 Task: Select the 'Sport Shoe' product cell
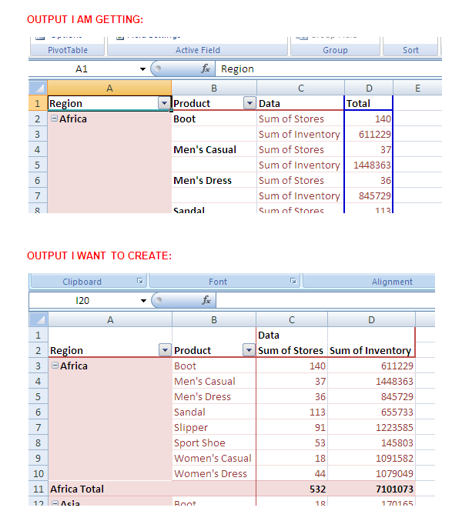point(214,443)
